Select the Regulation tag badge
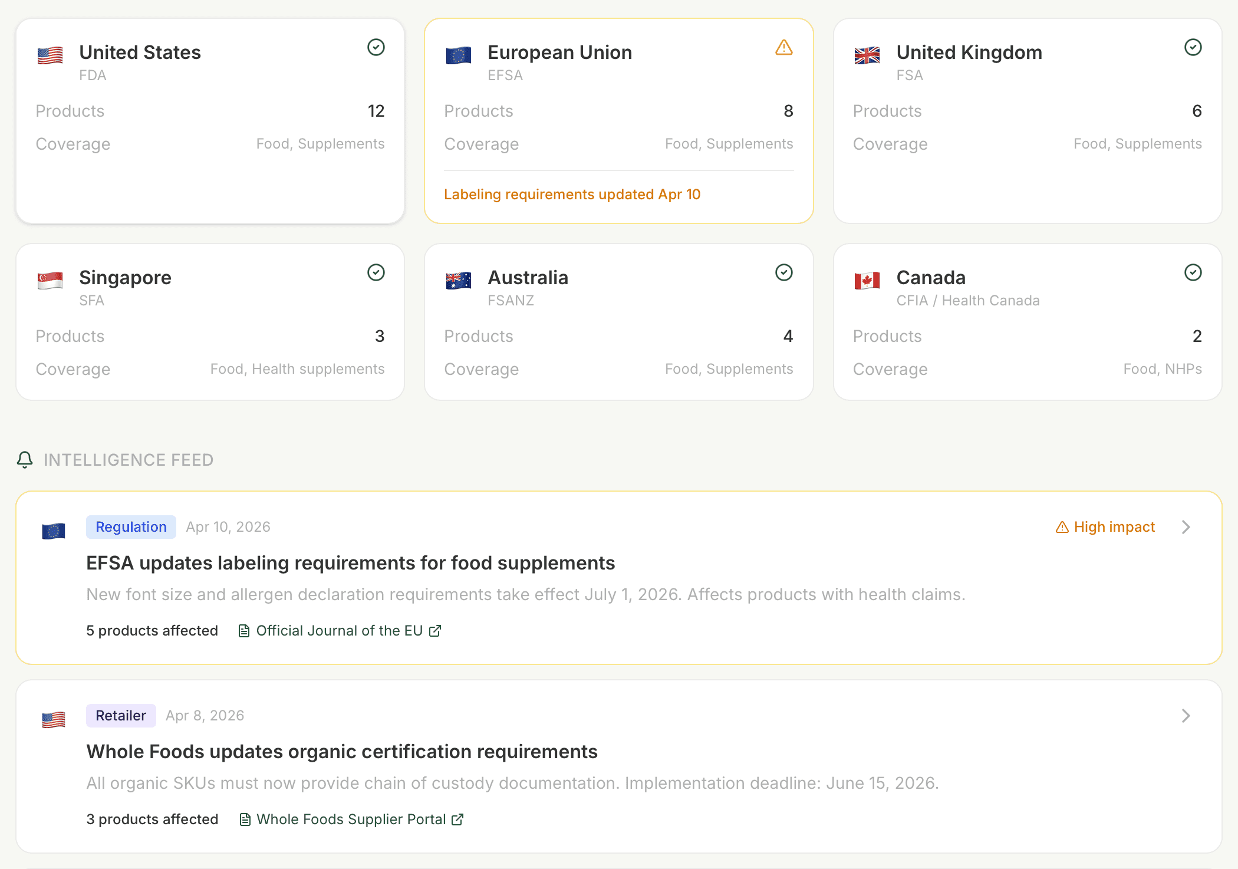The height and width of the screenshot is (869, 1238). pos(131,527)
